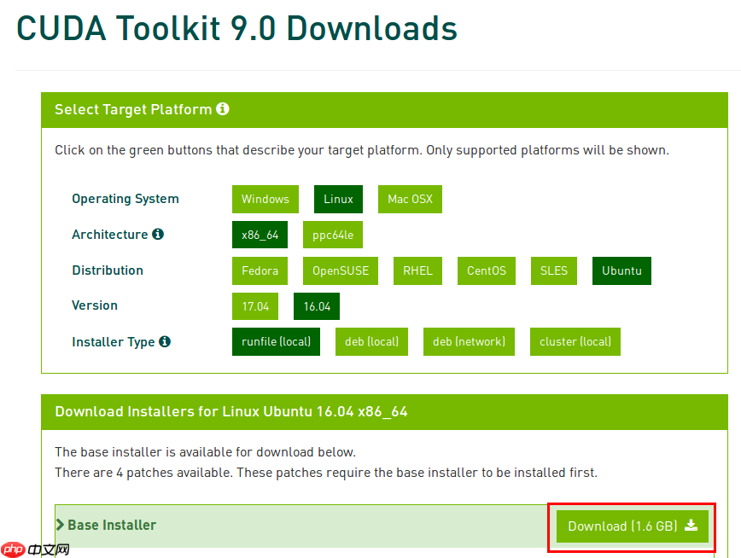Select deb (network) installer type
The height and width of the screenshot is (558, 741).
click(469, 341)
